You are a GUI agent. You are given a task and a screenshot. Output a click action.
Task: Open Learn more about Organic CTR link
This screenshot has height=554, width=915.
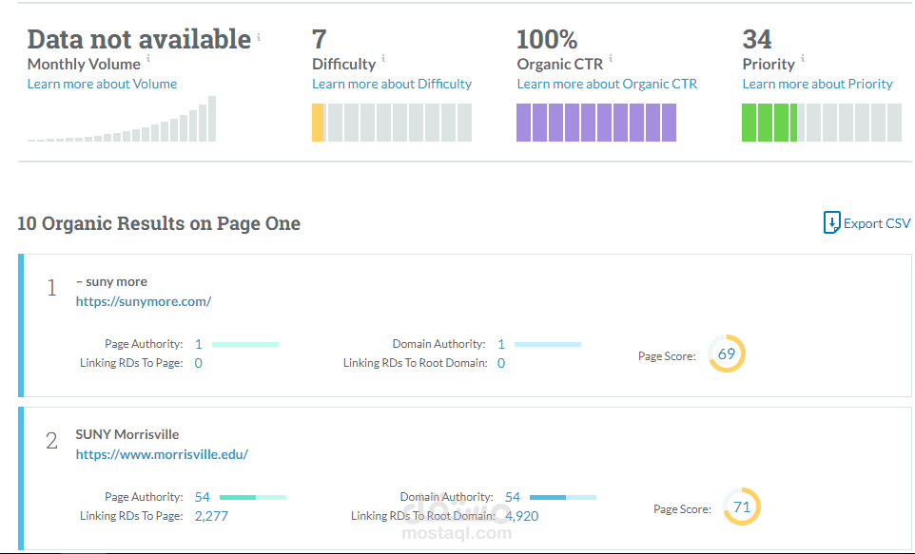pyautogui.click(x=607, y=84)
